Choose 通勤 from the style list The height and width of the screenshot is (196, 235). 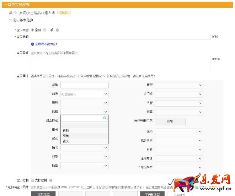[x=66, y=130]
